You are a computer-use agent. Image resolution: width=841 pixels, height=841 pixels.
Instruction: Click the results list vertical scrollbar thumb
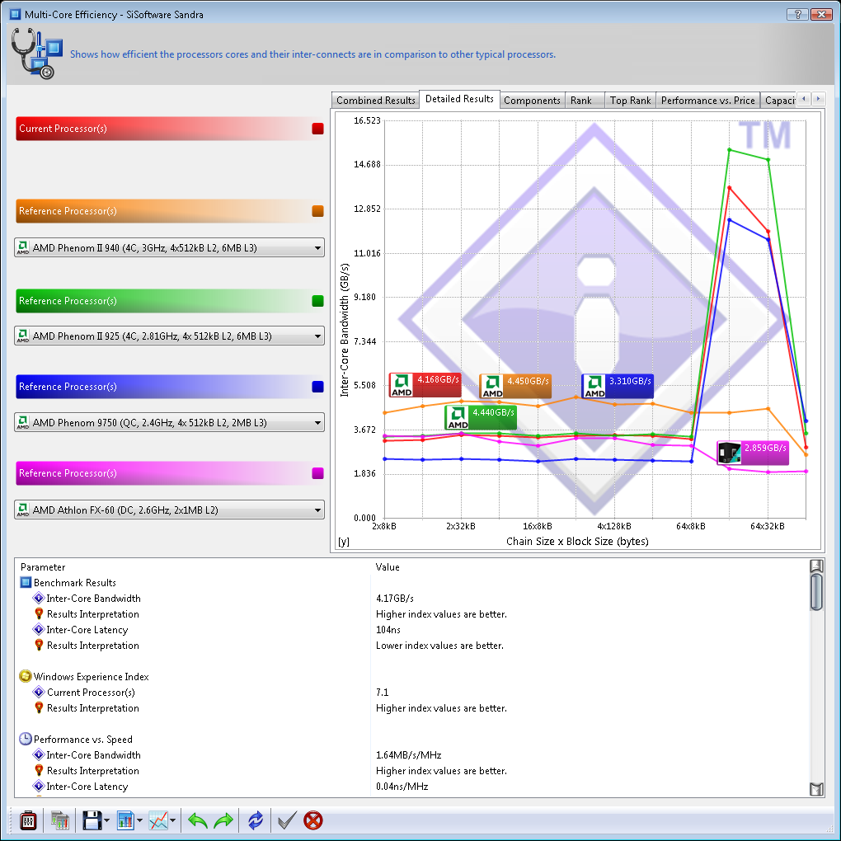pos(816,592)
